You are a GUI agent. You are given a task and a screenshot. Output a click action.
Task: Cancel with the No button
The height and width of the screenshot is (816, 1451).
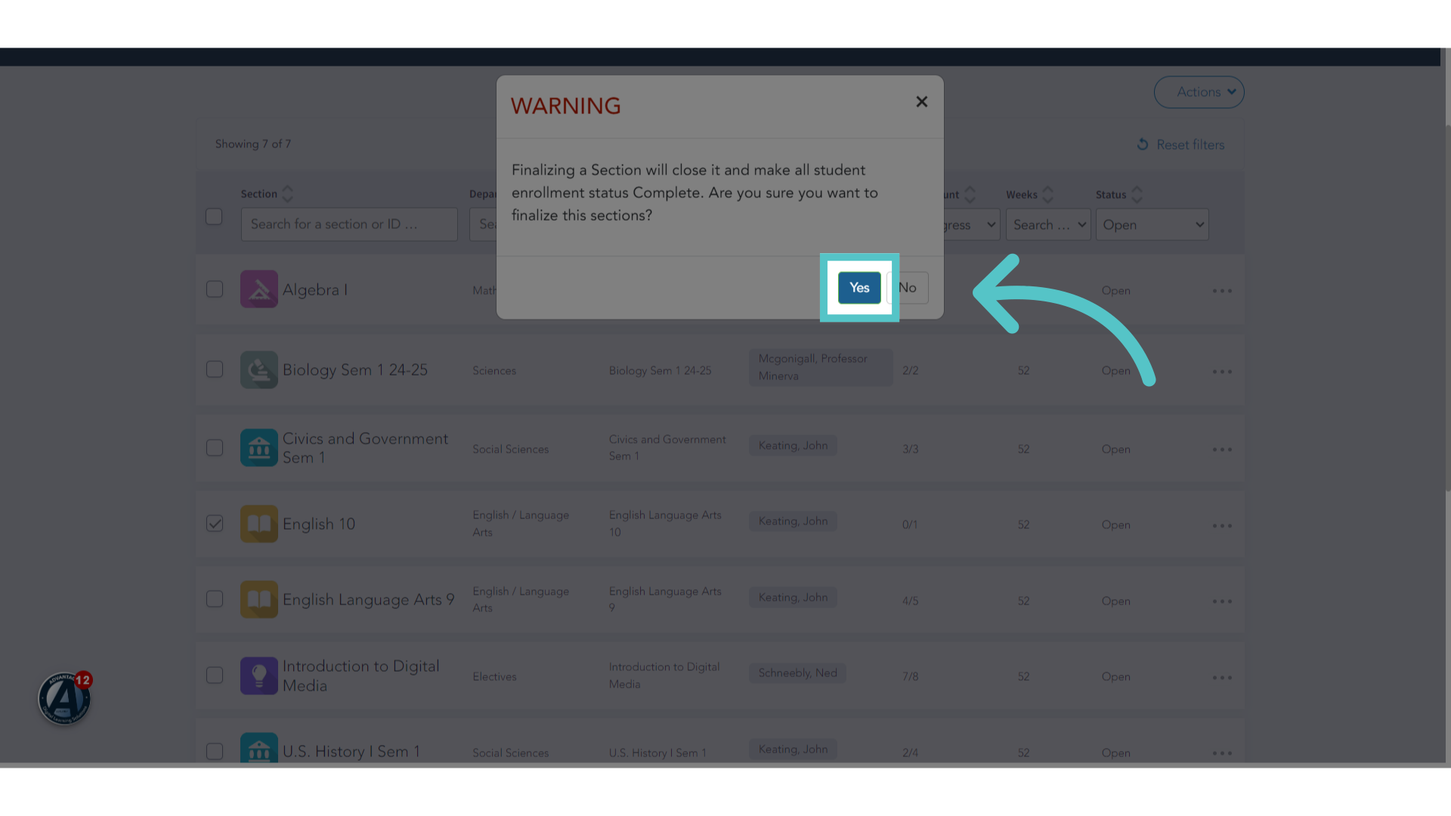coord(908,288)
